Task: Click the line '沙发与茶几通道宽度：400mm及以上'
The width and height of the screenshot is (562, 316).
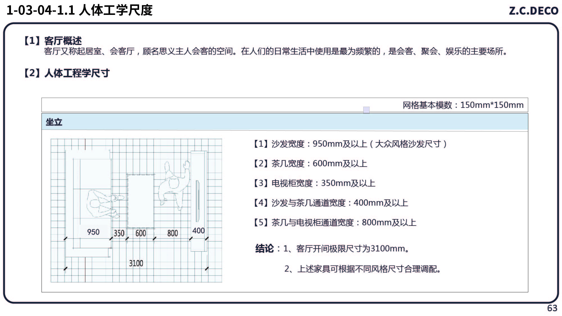Action: [331, 203]
